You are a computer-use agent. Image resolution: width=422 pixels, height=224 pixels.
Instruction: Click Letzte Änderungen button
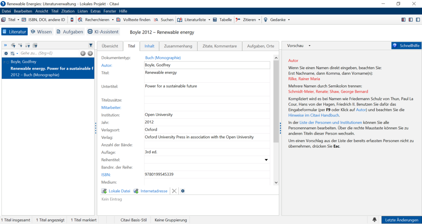coord(402,220)
